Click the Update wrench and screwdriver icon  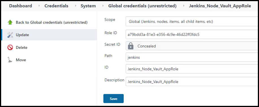10,35
